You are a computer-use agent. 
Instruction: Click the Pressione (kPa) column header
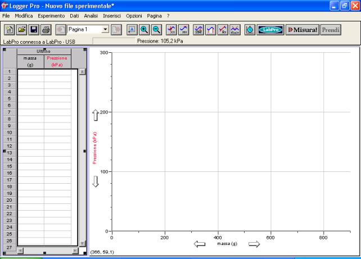(57, 61)
